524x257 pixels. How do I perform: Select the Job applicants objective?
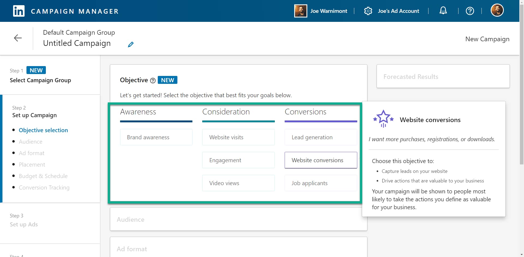coord(321,183)
